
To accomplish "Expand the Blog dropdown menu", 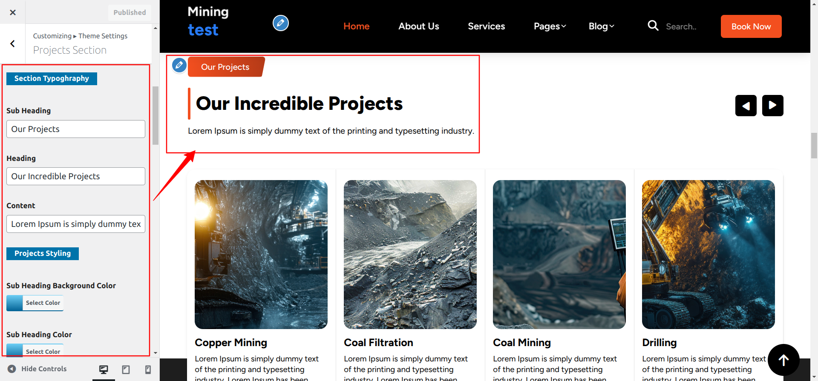I will (601, 26).
